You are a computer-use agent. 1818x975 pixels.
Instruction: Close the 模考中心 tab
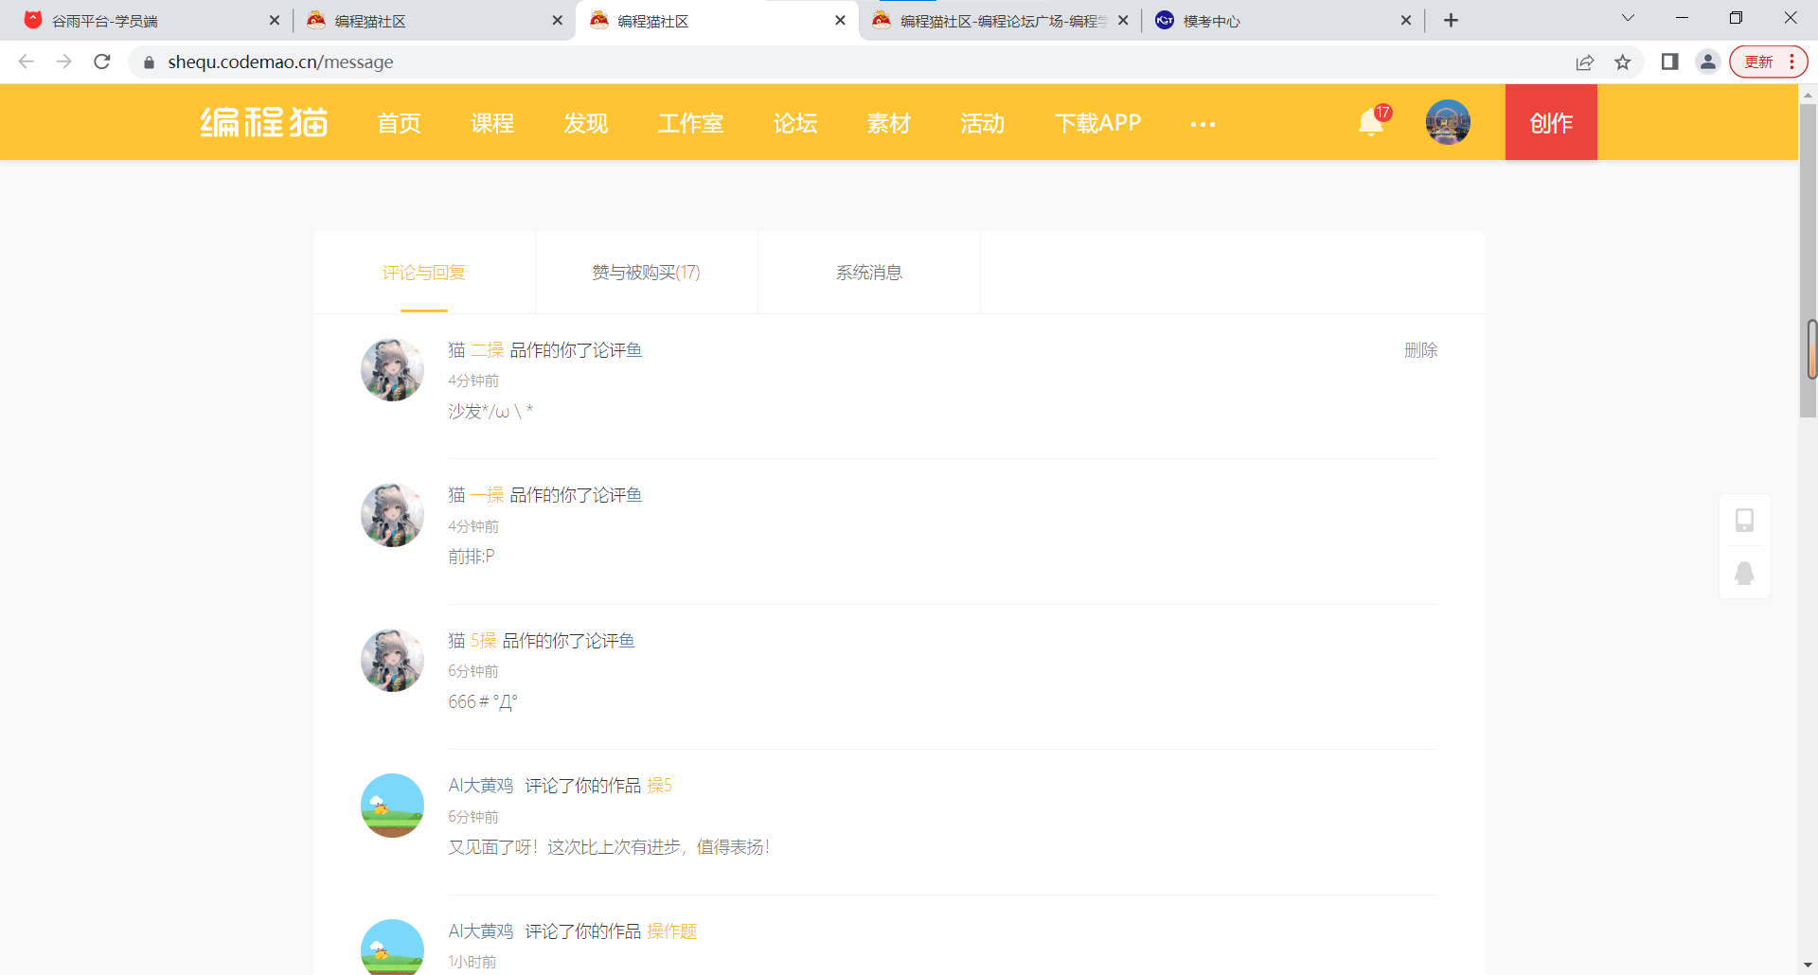point(1406,20)
